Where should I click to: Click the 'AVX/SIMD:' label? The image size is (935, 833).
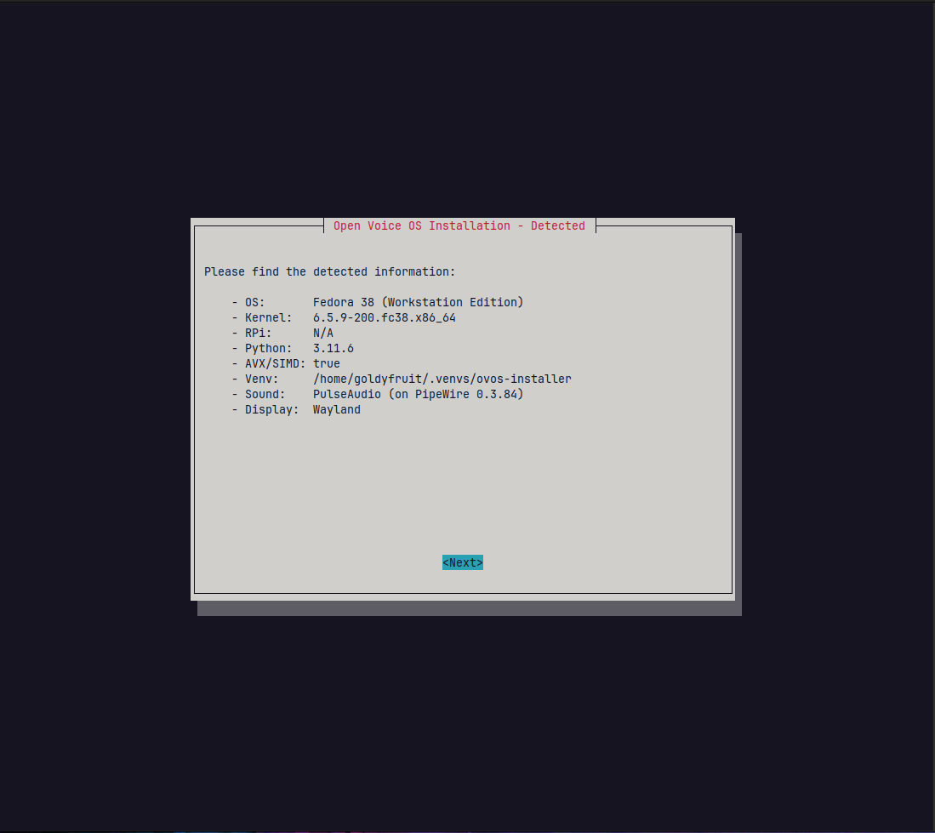(x=276, y=363)
